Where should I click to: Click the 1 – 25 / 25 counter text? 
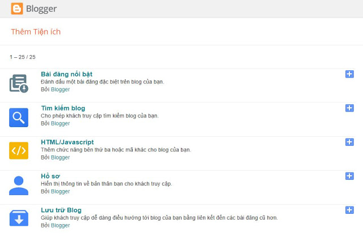pyautogui.click(x=23, y=57)
